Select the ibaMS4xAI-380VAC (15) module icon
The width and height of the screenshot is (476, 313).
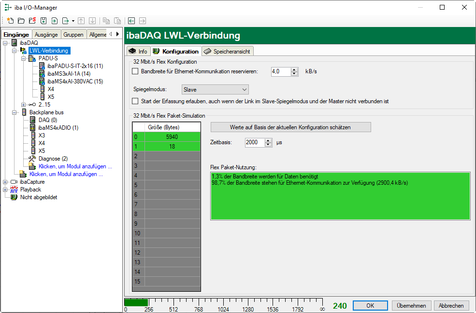point(42,82)
